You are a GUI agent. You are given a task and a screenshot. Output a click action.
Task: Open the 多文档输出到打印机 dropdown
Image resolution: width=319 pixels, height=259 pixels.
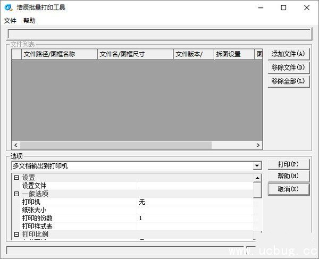[x=257, y=166]
